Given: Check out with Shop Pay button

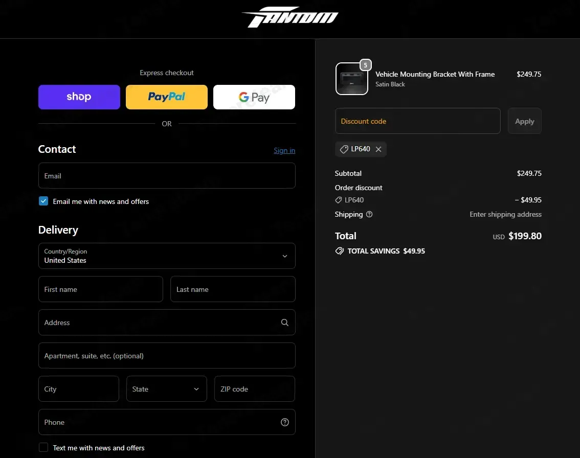Looking at the screenshot, I should [x=79, y=97].
